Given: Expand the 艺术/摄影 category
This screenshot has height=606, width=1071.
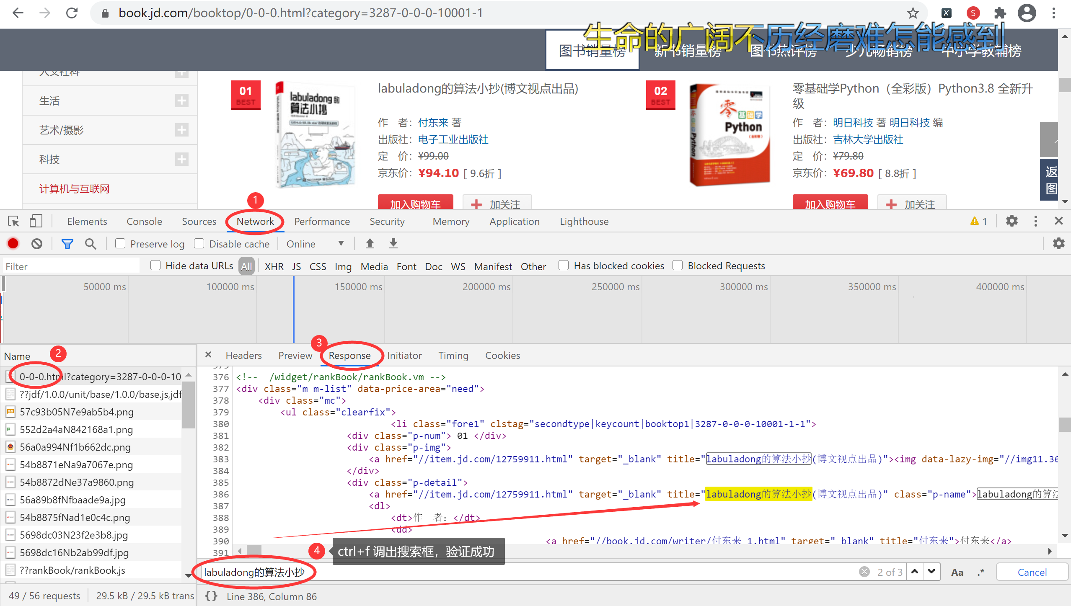Looking at the screenshot, I should [x=181, y=130].
